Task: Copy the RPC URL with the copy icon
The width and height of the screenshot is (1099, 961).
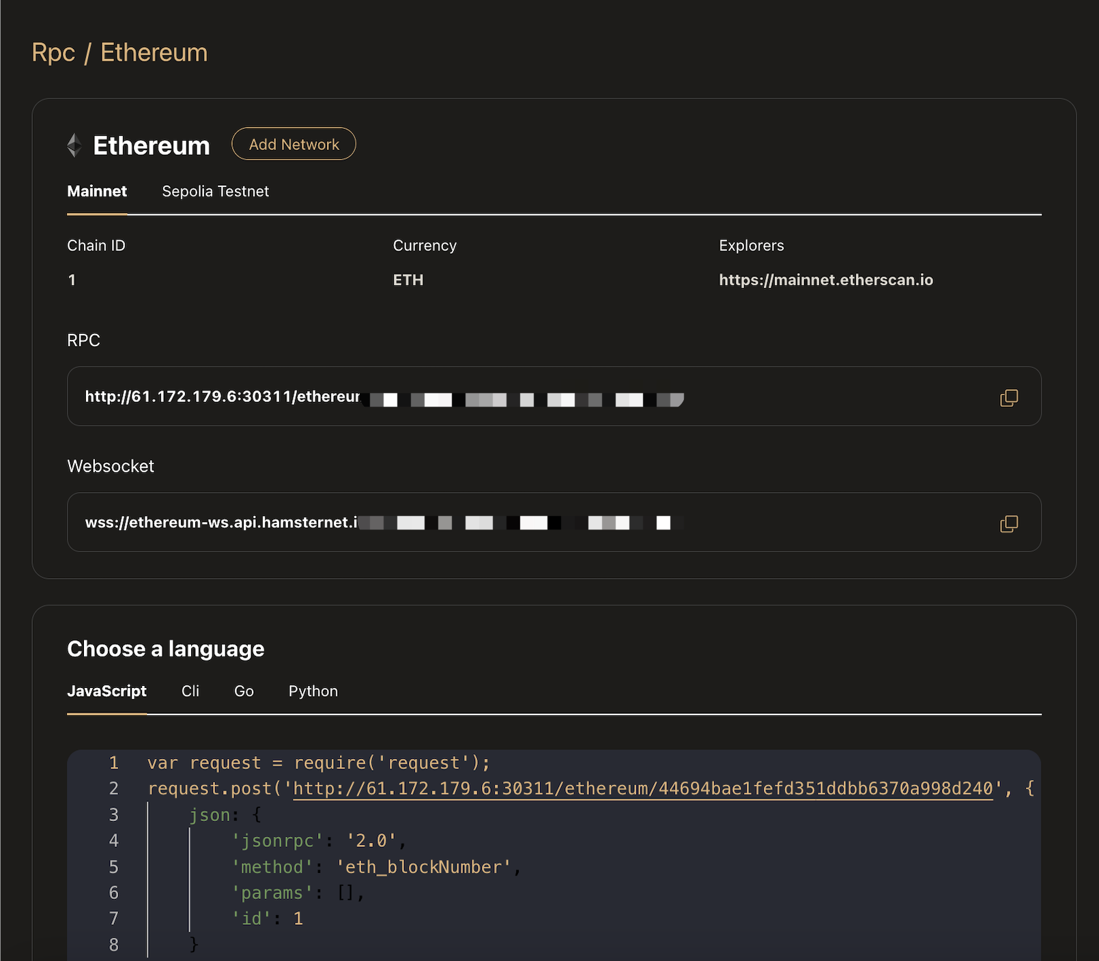Action: [x=1009, y=398]
